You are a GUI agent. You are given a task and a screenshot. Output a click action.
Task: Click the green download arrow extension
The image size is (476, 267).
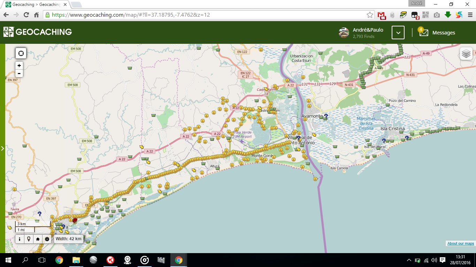(448, 15)
